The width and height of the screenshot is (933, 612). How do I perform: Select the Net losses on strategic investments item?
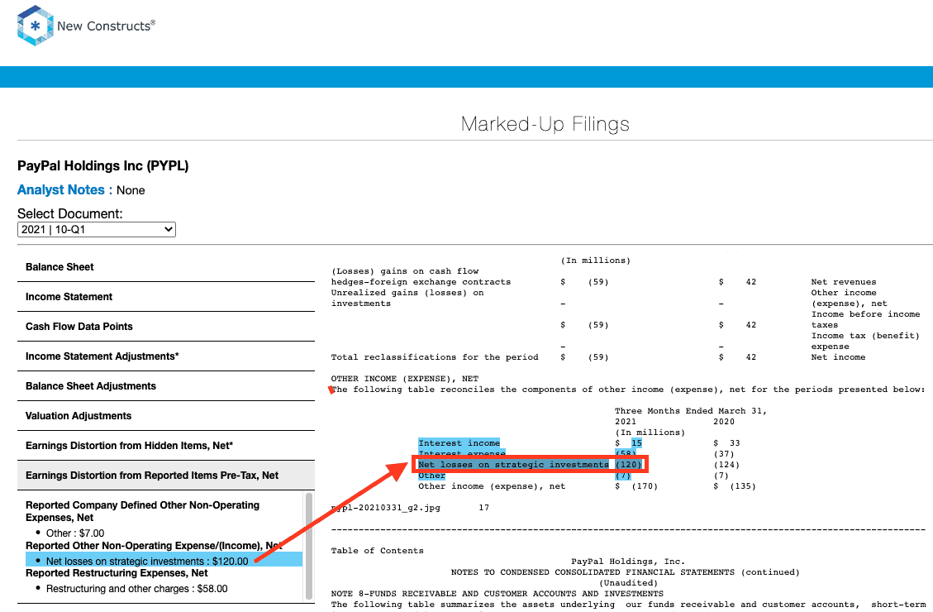(164, 561)
